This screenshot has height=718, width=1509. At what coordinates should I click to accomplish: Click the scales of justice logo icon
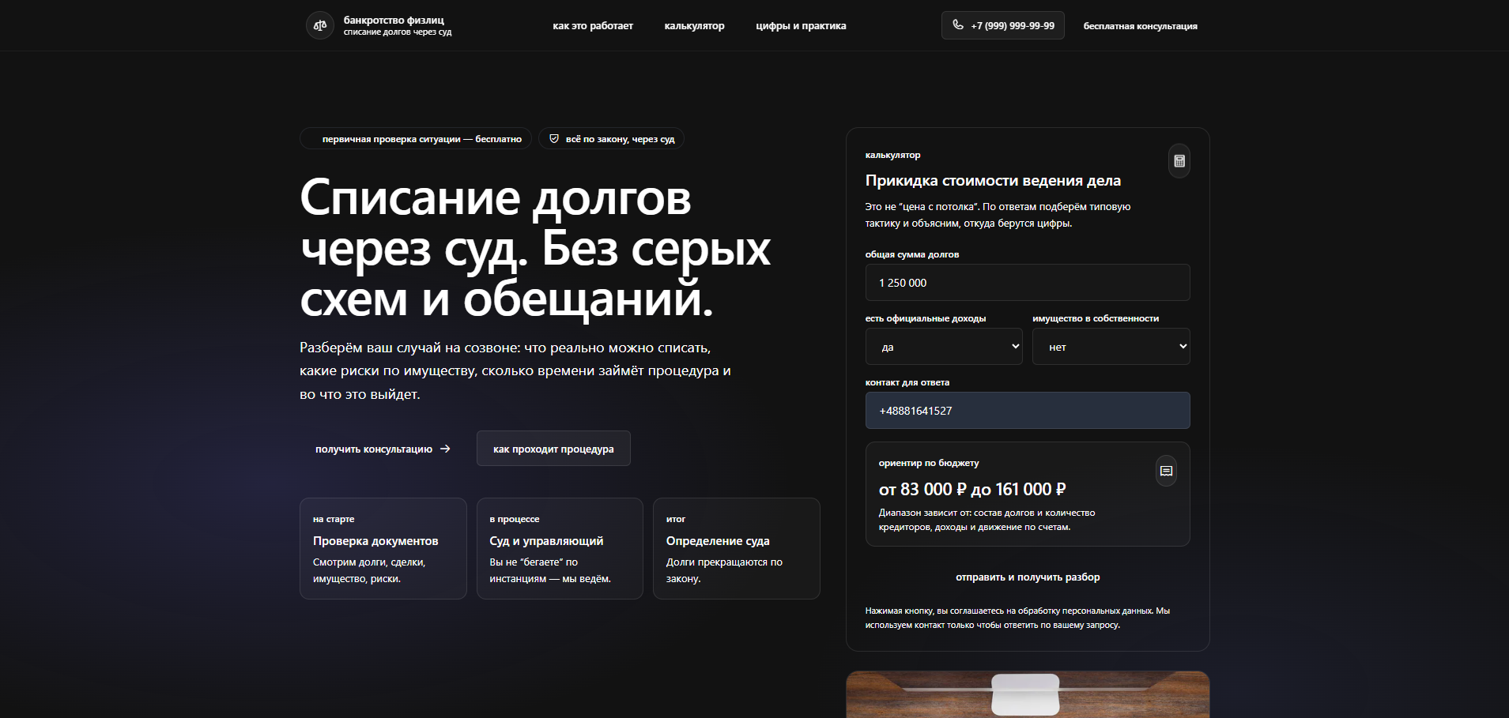(x=320, y=25)
